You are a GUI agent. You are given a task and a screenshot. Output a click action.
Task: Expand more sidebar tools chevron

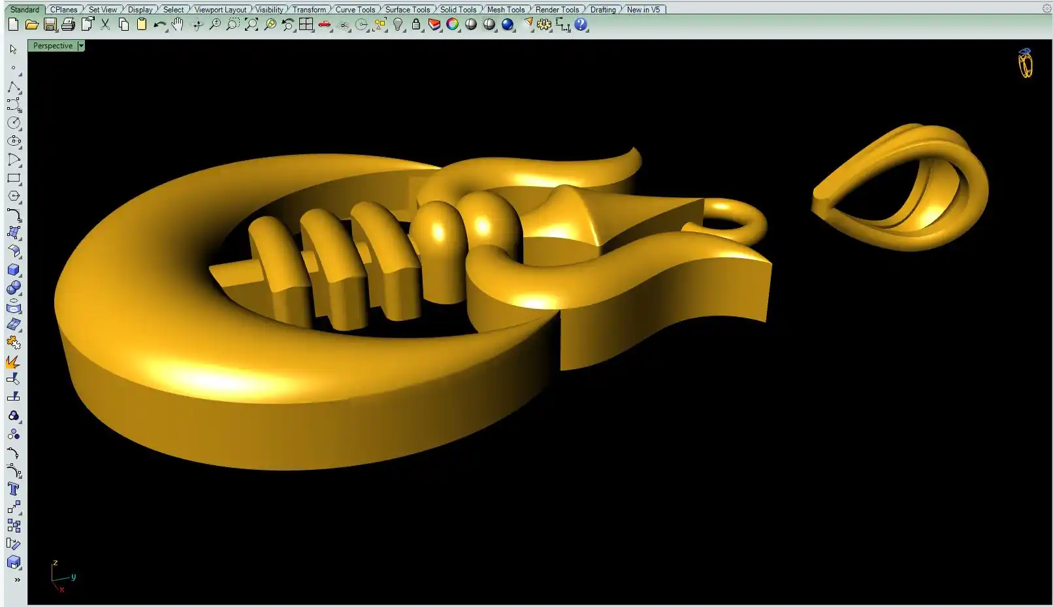(17, 580)
